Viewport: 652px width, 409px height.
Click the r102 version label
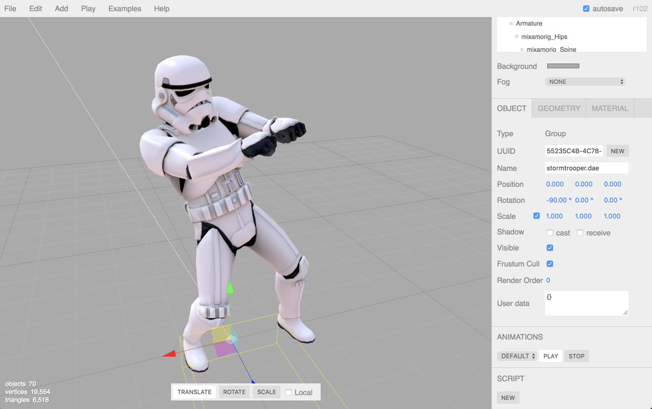[x=640, y=9]
